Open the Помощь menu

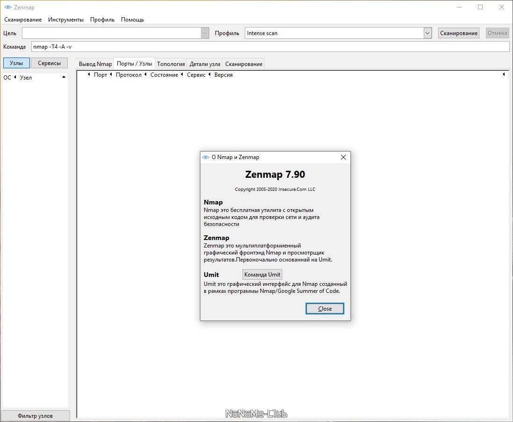133,20
